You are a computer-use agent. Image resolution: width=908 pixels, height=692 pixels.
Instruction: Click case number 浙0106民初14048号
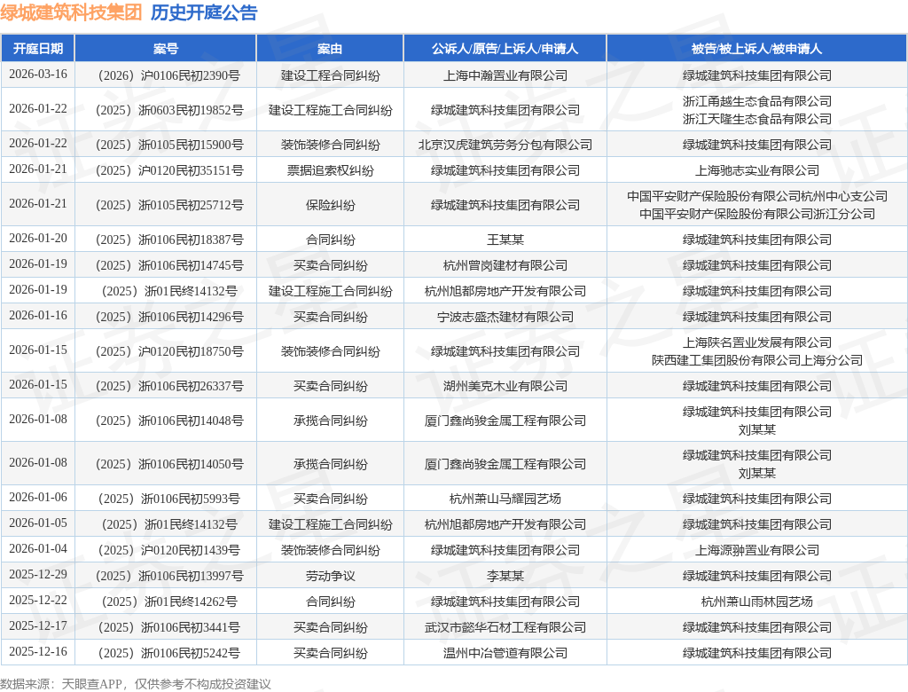point(169,421)
